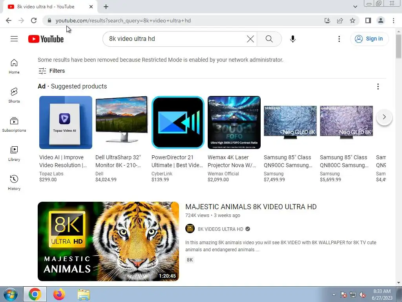This screenshot has width=402, height=302.
Task: Click PowerDirector 21 Ultimate title
Action: [177, 161]
